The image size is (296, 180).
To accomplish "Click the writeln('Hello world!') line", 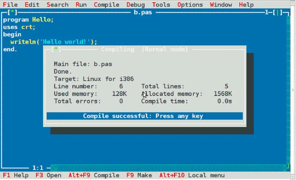I will point(54,42).
